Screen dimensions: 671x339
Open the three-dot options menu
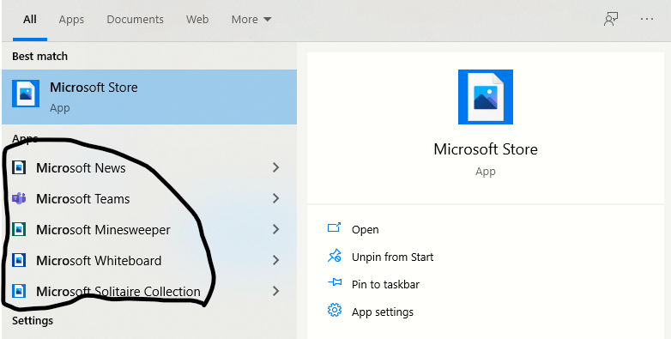(647, 19)
